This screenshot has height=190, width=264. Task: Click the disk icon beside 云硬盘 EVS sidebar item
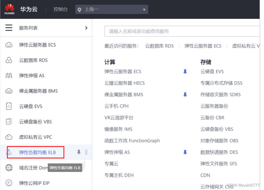(9, 106)
